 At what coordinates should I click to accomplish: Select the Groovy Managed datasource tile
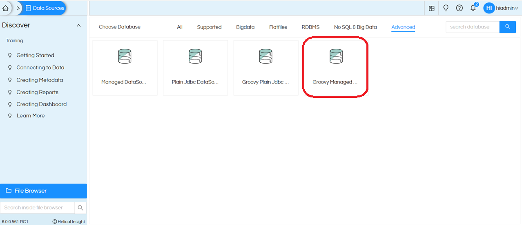[335, 68]
